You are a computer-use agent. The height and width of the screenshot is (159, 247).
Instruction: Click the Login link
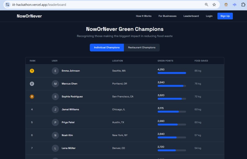[x=209, y=16]
